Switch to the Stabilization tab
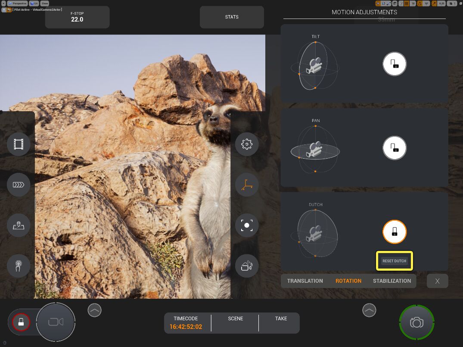Image resolution: width=463 pixels, height=347 pixels. tap(392, 281)
